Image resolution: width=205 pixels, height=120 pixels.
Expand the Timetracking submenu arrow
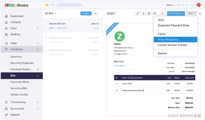pyautogui.click(x=38, y=102)
